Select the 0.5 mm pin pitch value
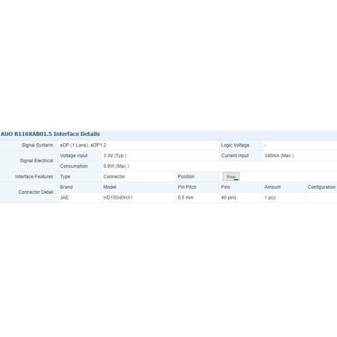This screenshot has height=337, width=337. (x=185, y=198)
